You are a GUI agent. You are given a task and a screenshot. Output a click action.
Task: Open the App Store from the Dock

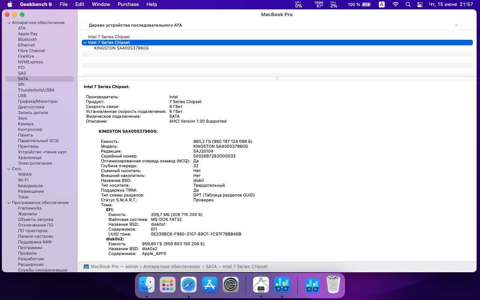pyautogui.click(x=210, y=285)
